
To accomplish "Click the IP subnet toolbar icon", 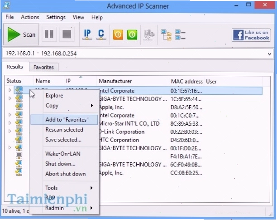I will click(x=87, y=34).
